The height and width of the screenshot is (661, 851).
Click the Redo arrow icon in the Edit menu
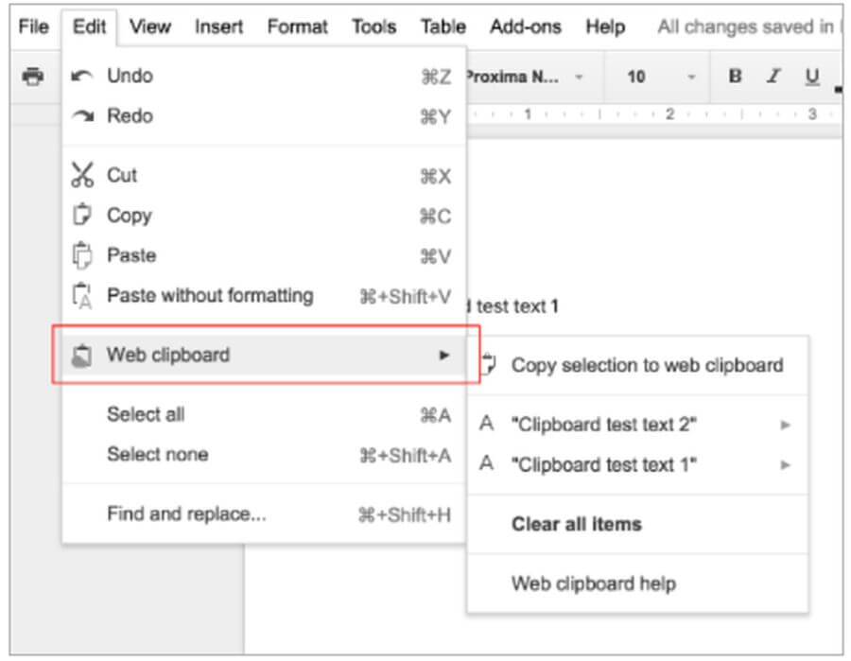pyautogui.click(x=82, y=116)
